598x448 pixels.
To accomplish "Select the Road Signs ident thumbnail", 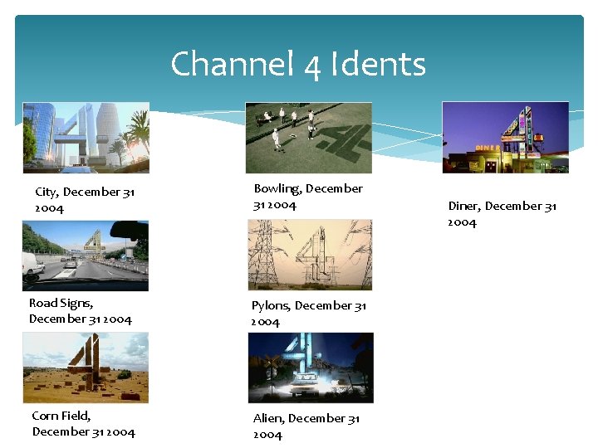I will (86, 256).
